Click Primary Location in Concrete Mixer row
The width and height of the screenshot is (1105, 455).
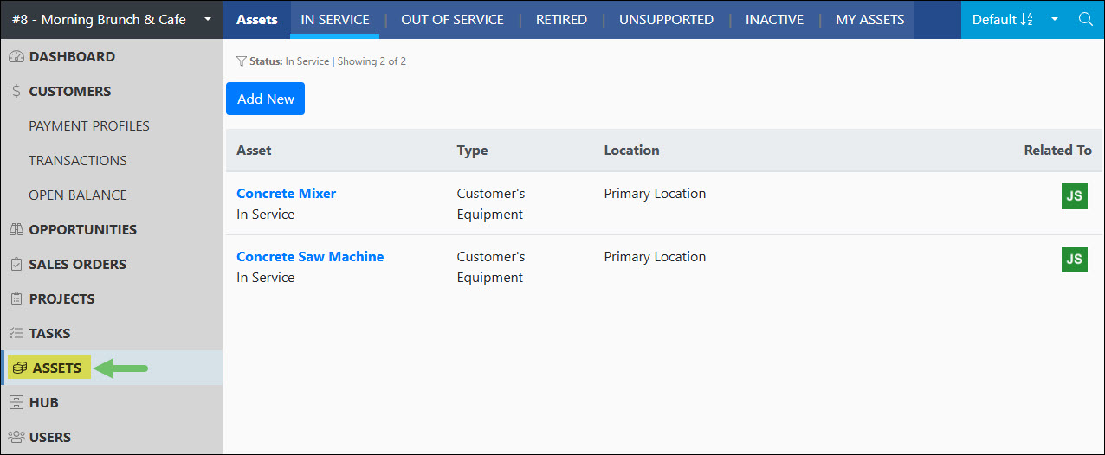655,194
